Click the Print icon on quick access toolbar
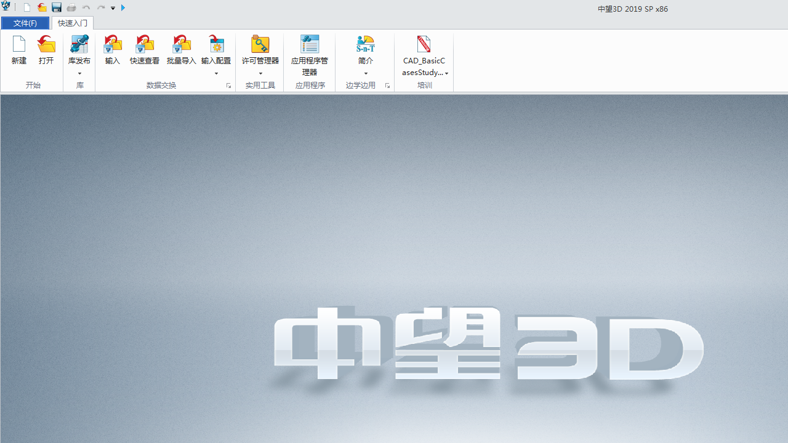The image size is (788, 443). point(71,7)
